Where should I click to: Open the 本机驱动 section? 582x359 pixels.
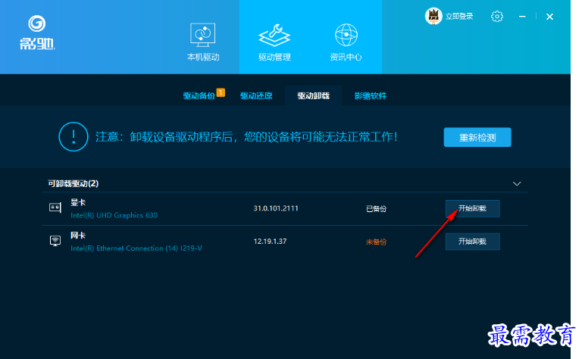coord(203,42)
